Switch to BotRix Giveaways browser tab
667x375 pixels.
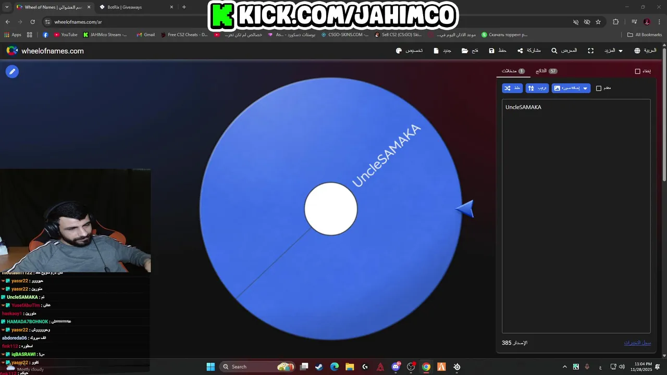click(134, 7)
